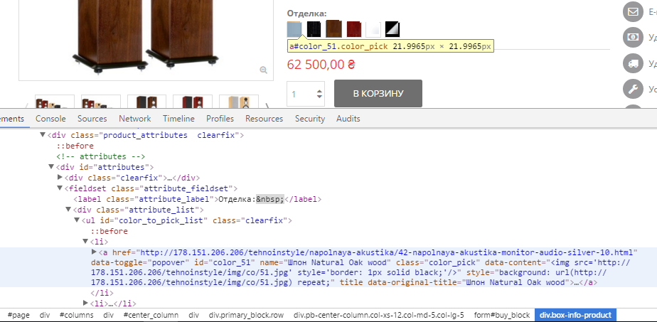Switch to the Resources tab
Image resolution: width=657 pixels, height=322 pixels.
point(265,119)
